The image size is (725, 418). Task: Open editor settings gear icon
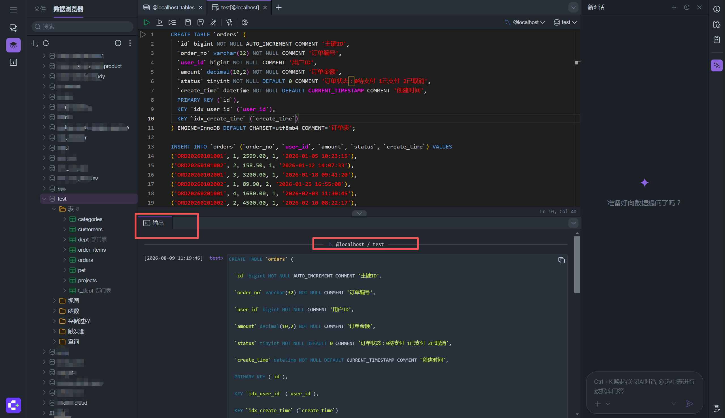244,22
